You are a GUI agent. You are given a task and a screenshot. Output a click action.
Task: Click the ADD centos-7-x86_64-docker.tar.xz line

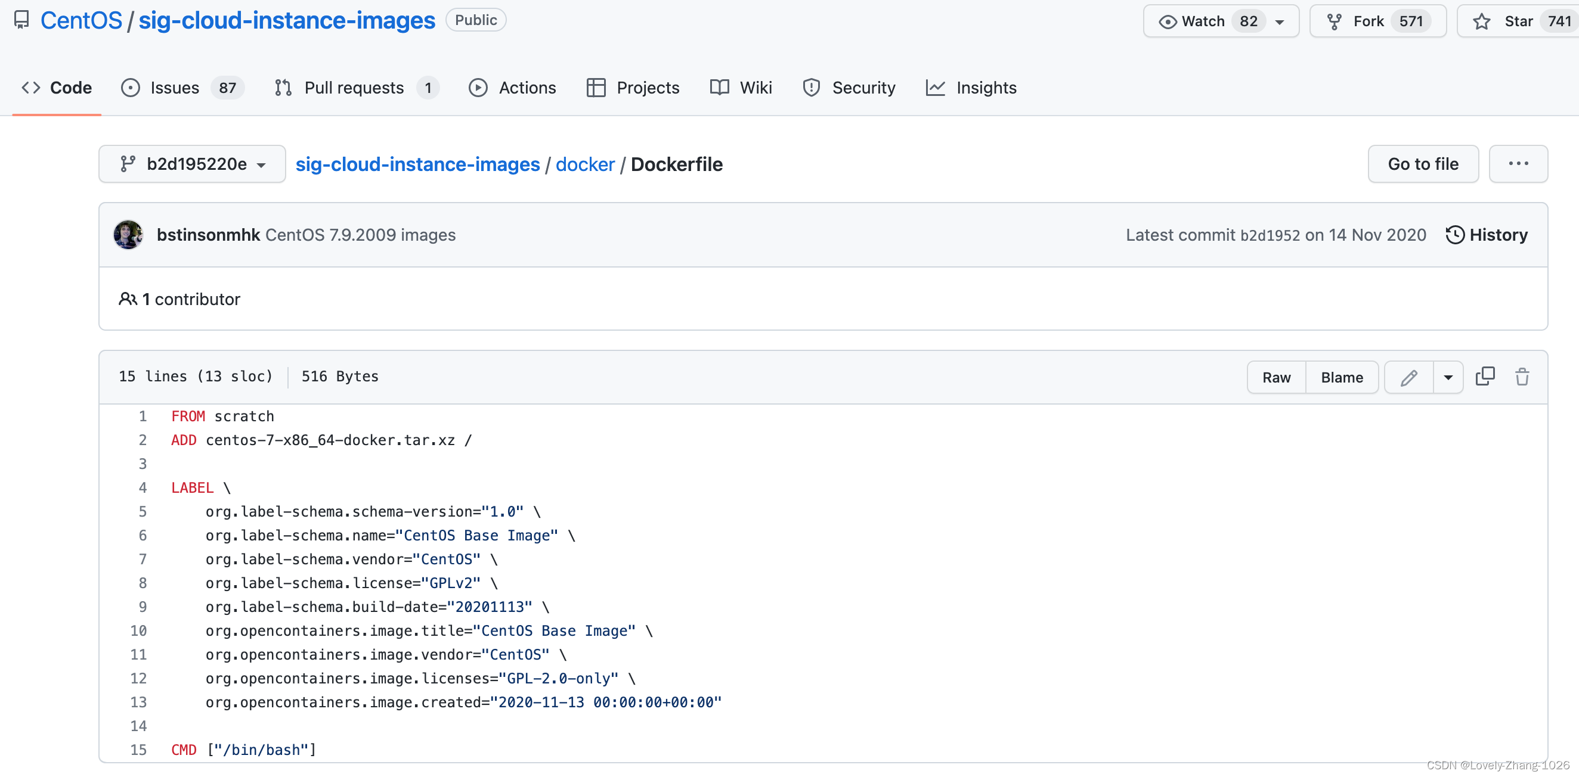pyautogui.click(x=321, y=440)
